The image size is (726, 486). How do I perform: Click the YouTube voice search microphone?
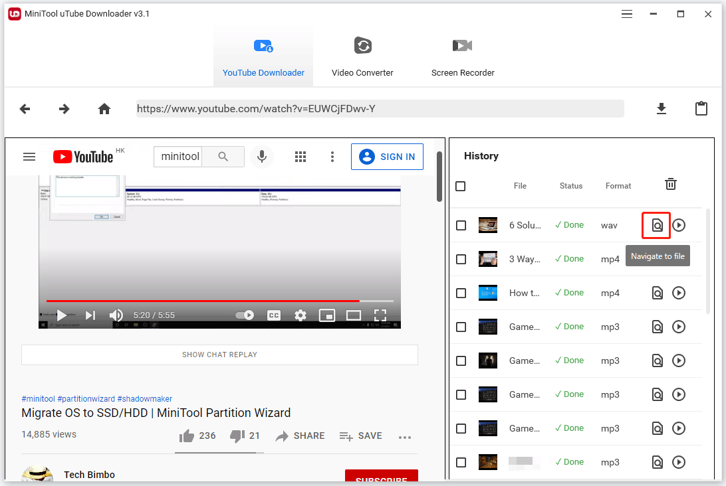(262, 157)
